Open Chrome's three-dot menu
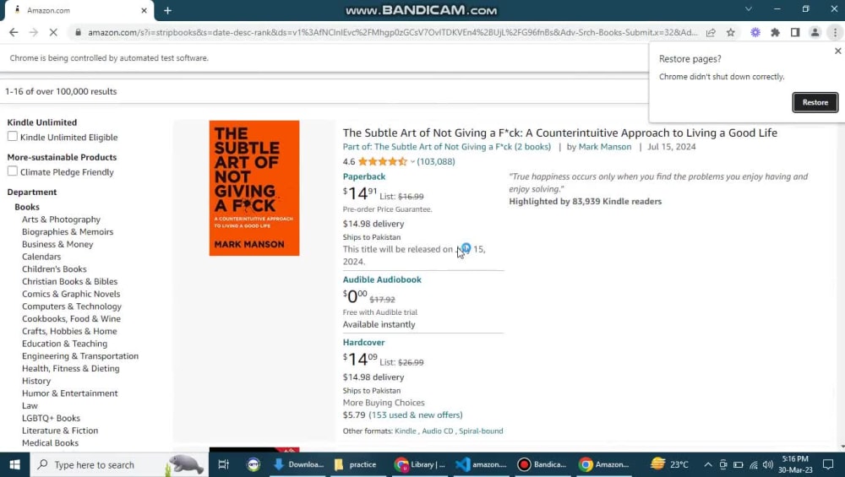The height and width of the screenshot is (477, 845). click(835, 32)
